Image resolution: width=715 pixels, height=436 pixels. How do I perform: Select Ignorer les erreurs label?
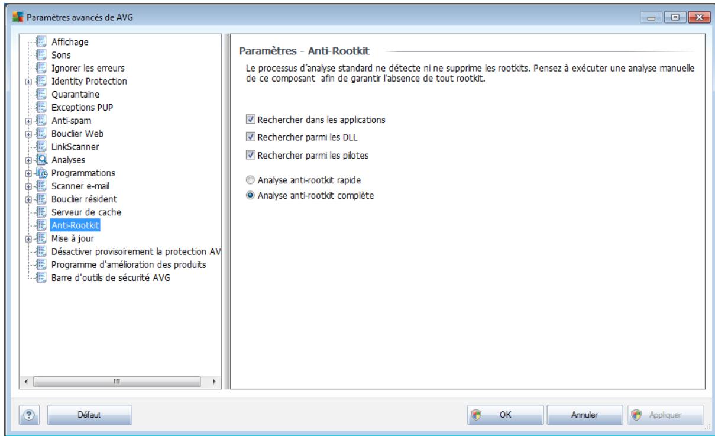click(88, 69)
